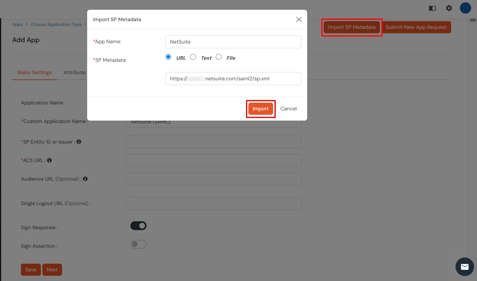Select the URL metadata radio option
The image size is (477, 281).
(x=168, y=57)
